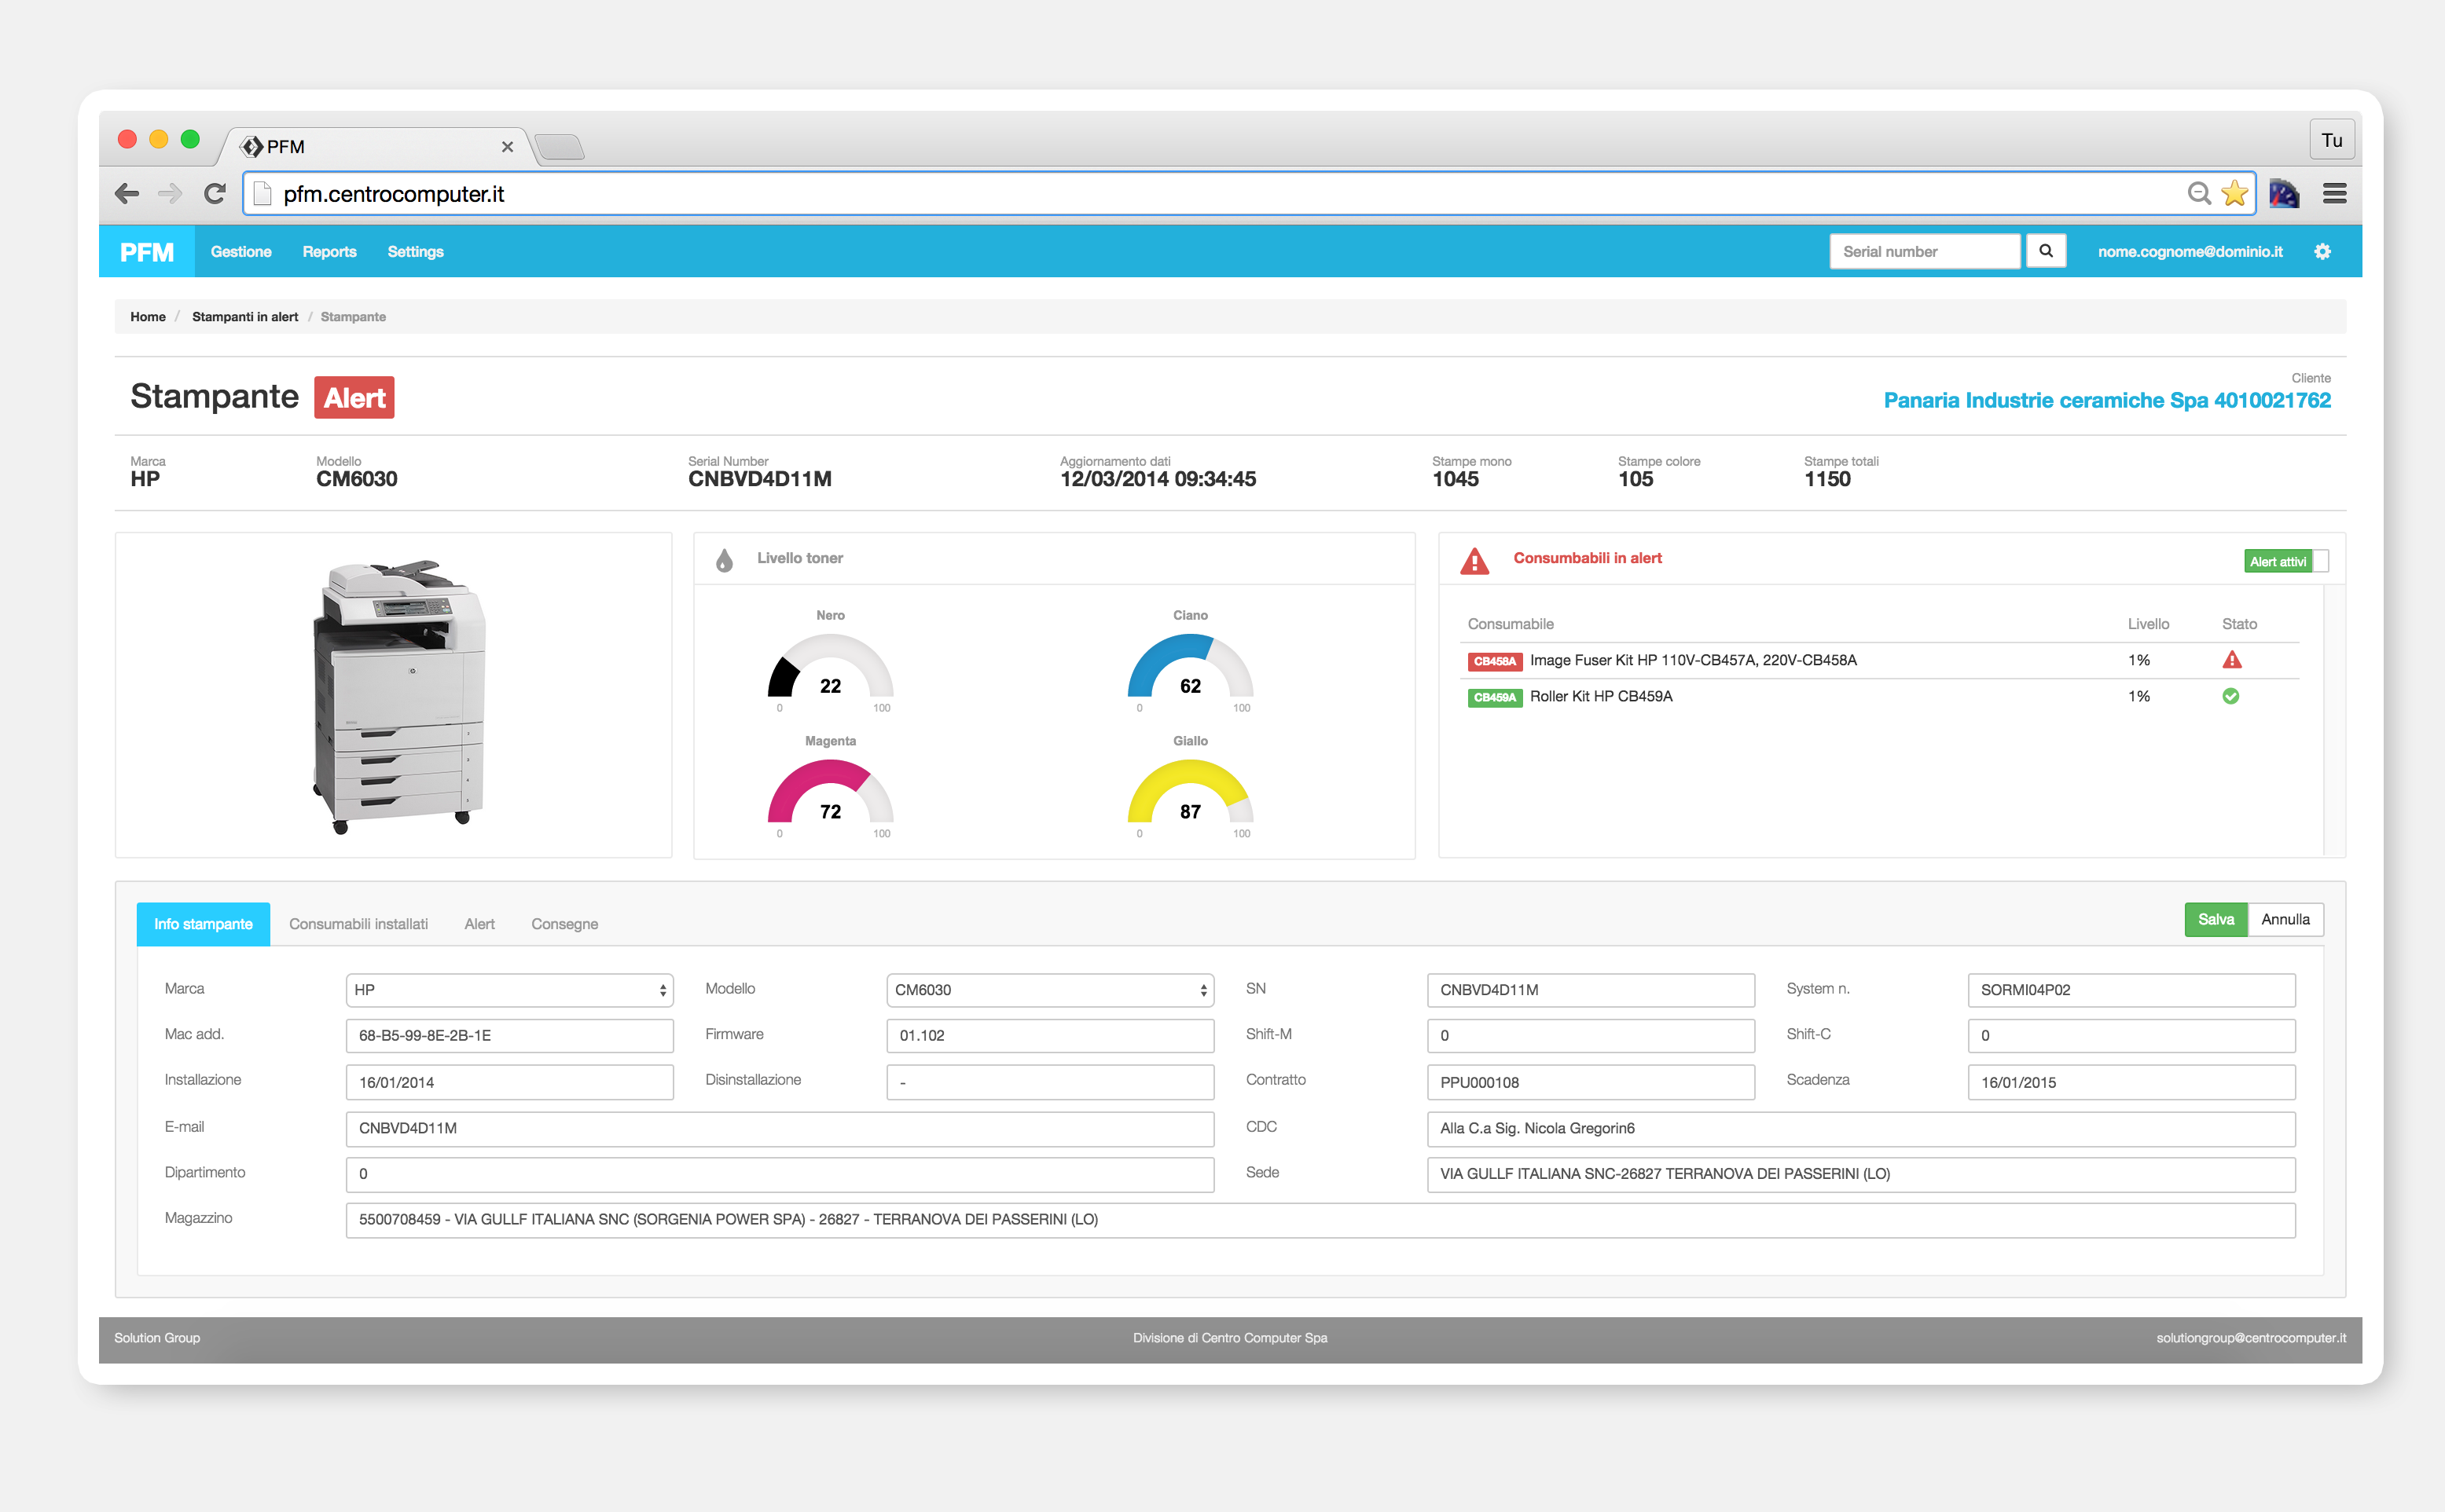Viewport: 2445px width, 1512px height.
Task: Click the PFM logo in navbar
Action: (147, 252)
